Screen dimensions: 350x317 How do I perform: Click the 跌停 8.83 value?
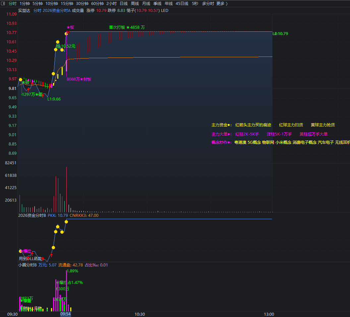point(116,11)
